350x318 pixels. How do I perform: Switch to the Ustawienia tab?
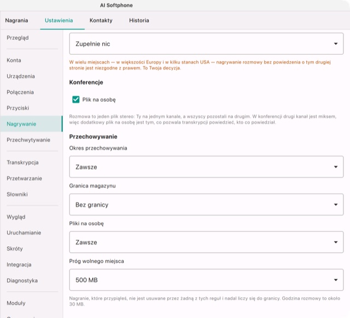pyautogui.click(x=59, y=20)
